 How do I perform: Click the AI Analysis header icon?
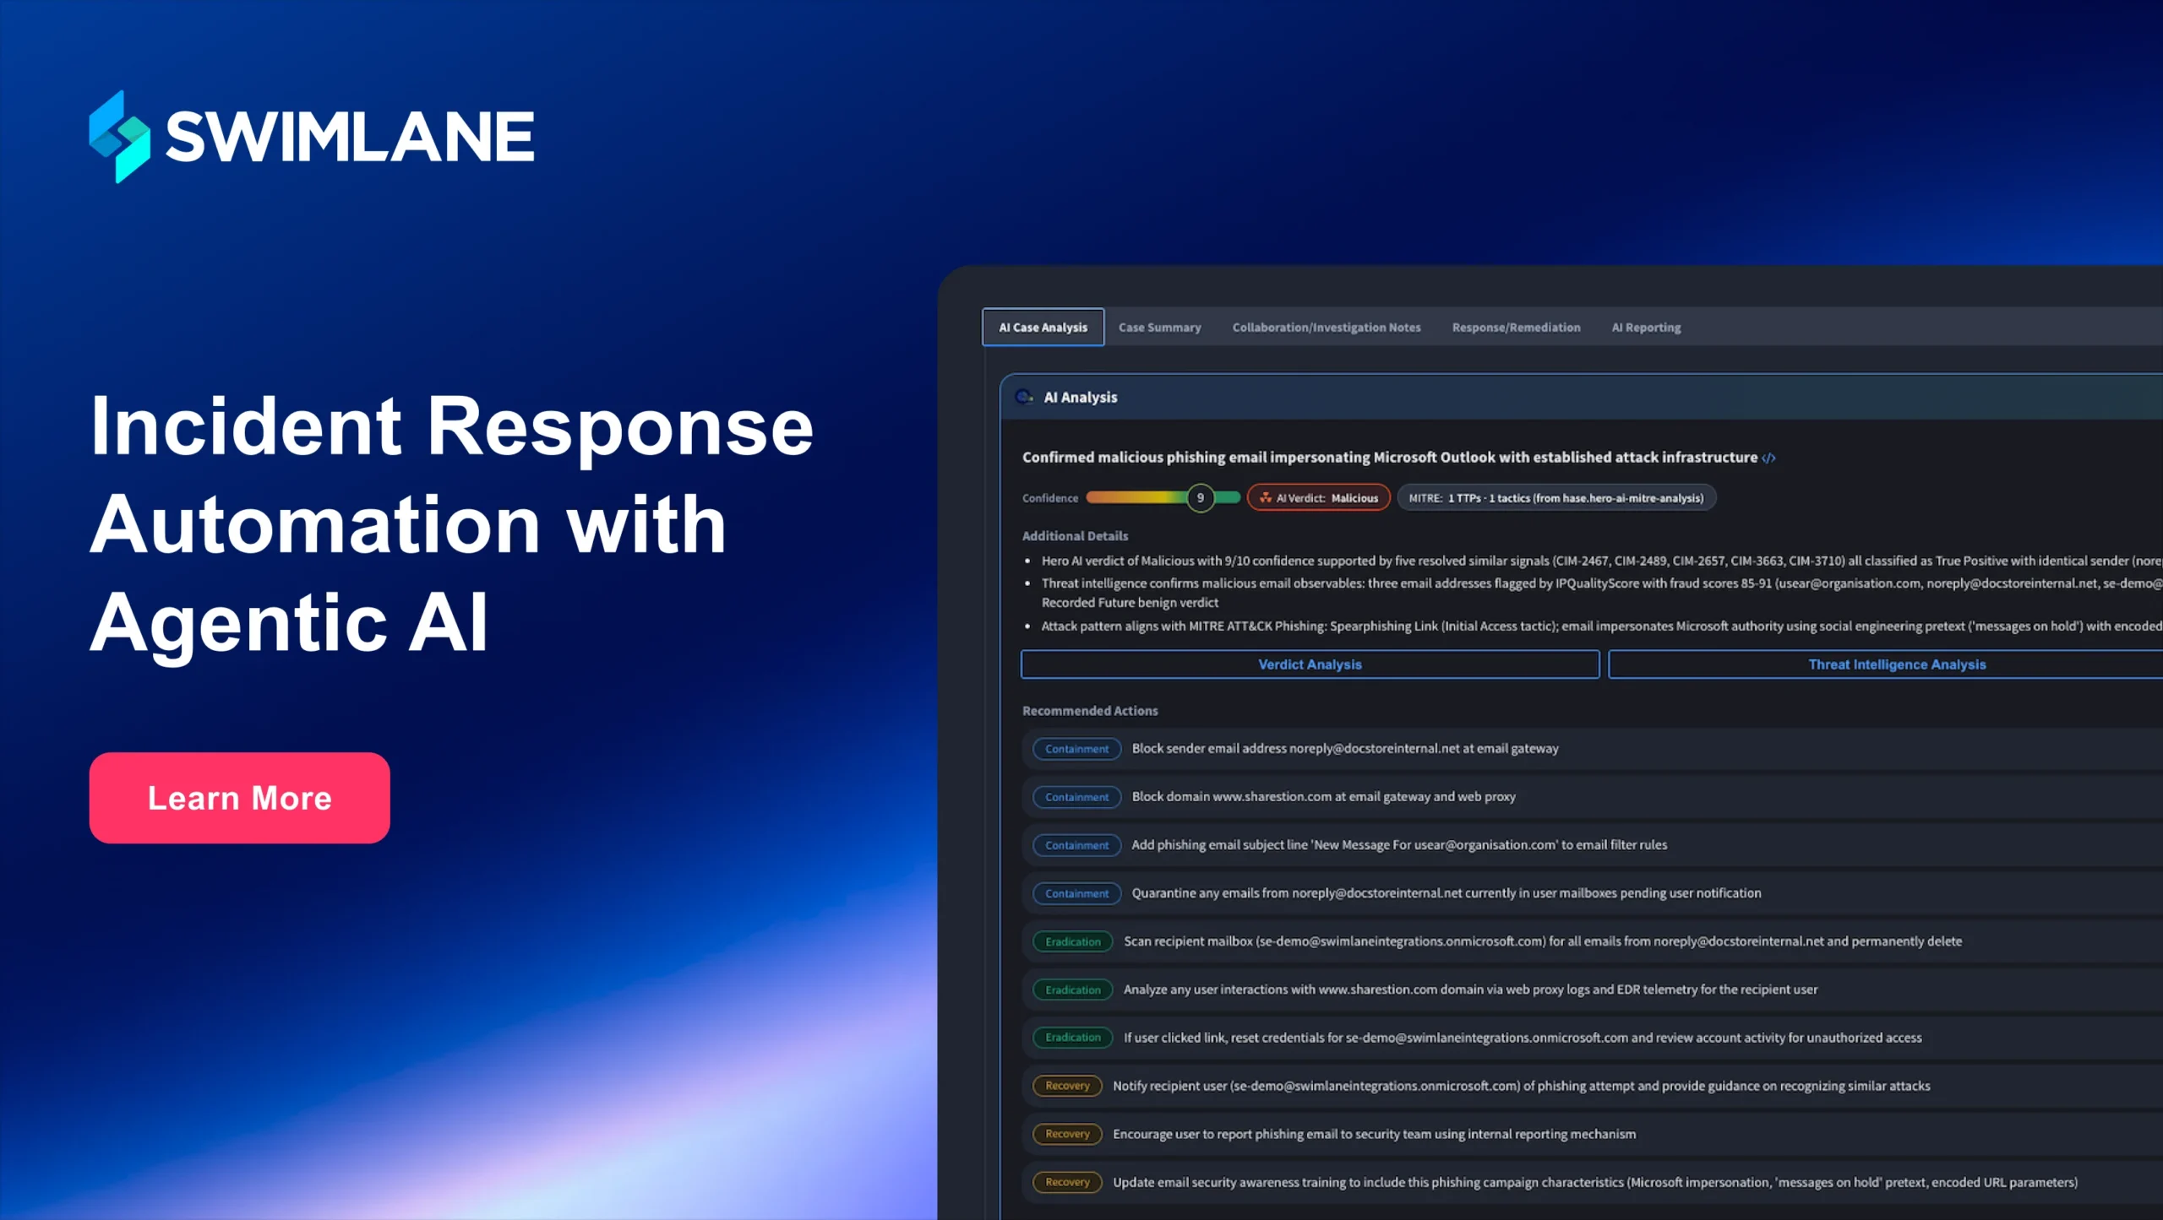[x=1024, y=397]
